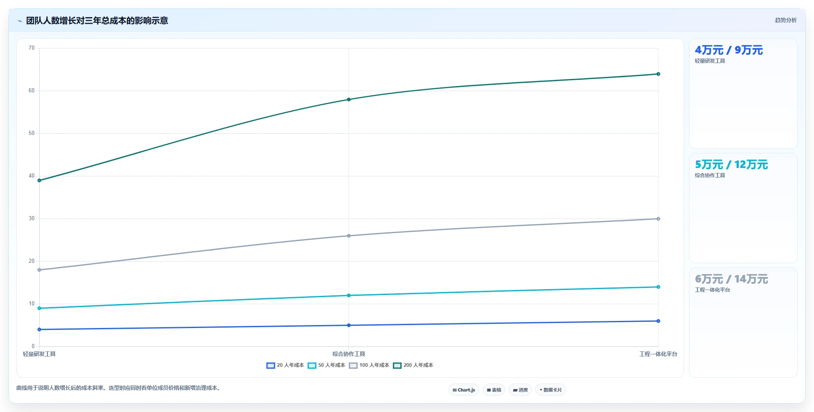The height and width of the screenshot is (412, 814).
Task: Select the 4万元 / 9万元 card value
Action: (x=729, y=50)
